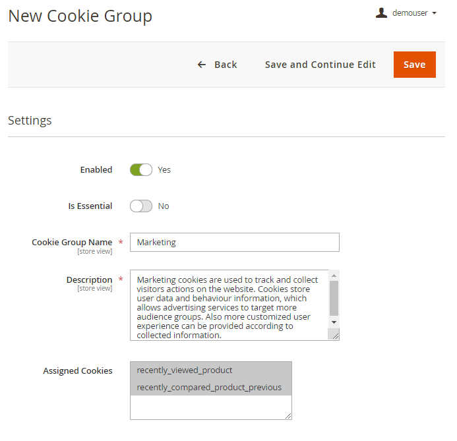
Task: Click the Back button label
Action: (x=226, y=65)
